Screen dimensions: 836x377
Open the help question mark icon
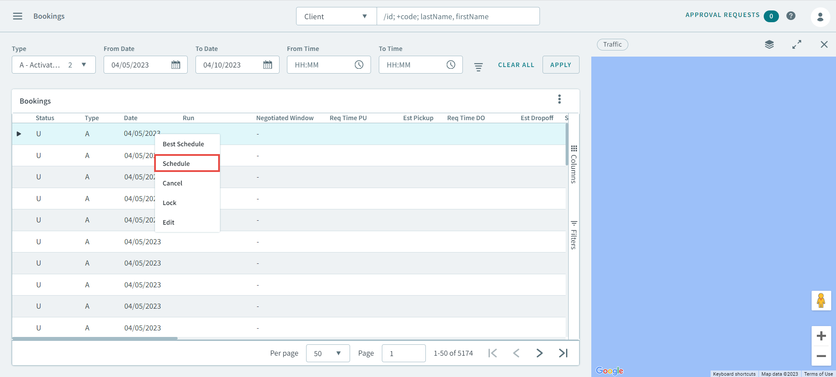[x=791, y=16]
